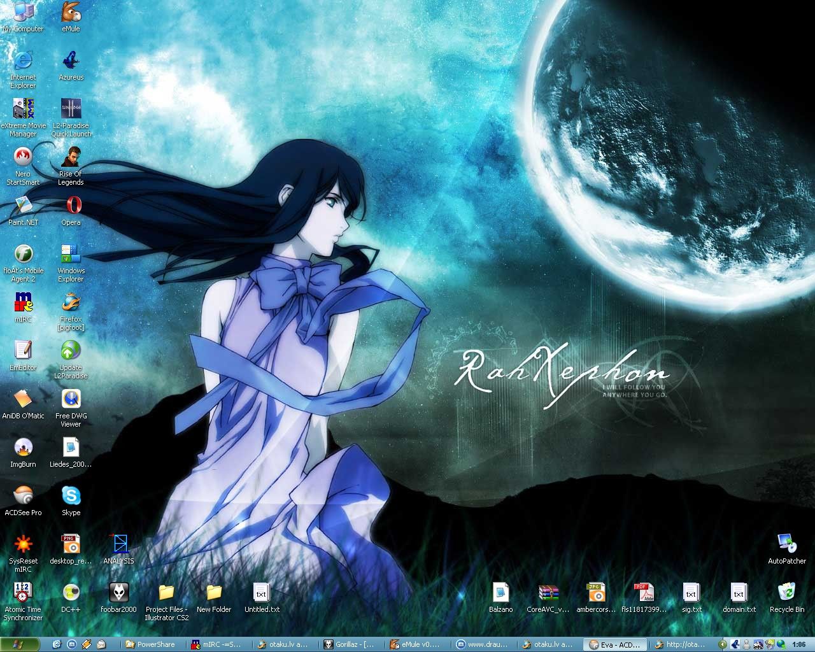The width and height of the screenshot is (815, 652).
Task: Select the sig.txt file
Action: pyautogui.click(x=691, y=598)
